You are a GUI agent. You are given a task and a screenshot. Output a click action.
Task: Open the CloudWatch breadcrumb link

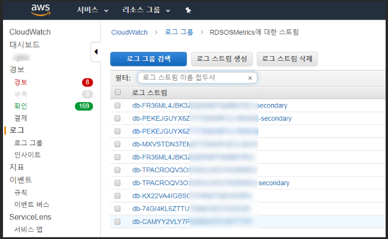(129, 32)
